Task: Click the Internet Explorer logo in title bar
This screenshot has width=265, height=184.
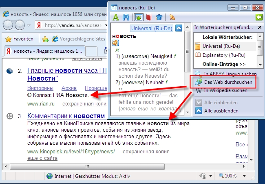Action: click(6, 14)
